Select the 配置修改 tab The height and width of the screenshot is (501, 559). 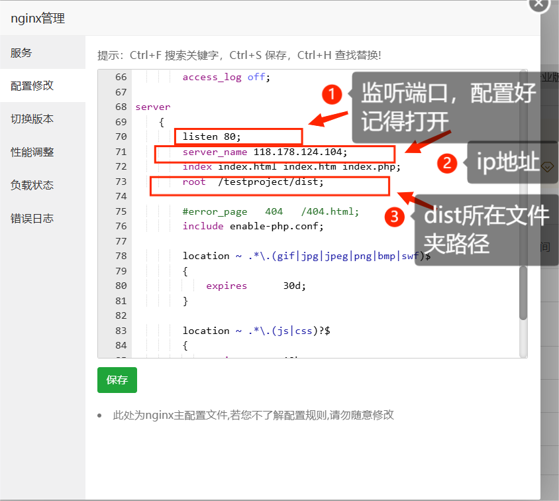[x=42, y=85]
